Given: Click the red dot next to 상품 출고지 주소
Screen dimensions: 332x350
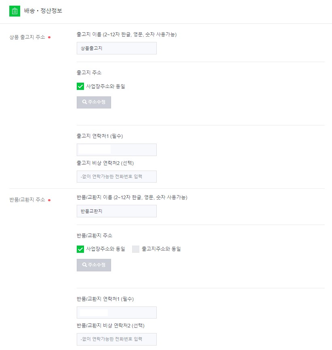Looking at the screenshot, I should [x=50, y=36].
